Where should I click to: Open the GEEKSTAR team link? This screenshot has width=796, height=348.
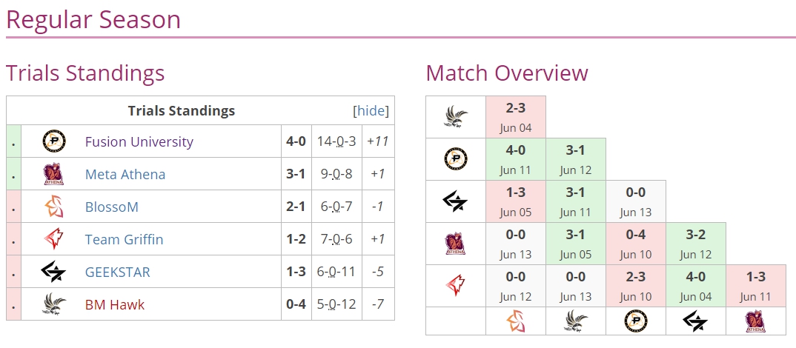coord(118,272)
